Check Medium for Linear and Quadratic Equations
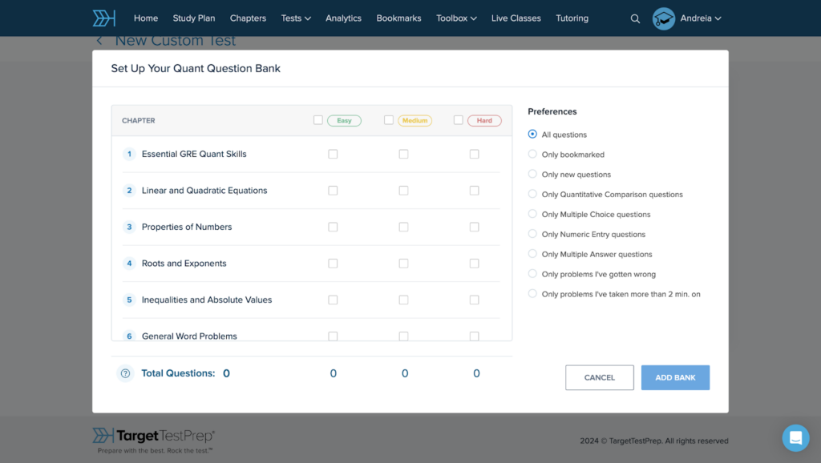The height and width of the screenshot is (463, 821). point(403,191)
